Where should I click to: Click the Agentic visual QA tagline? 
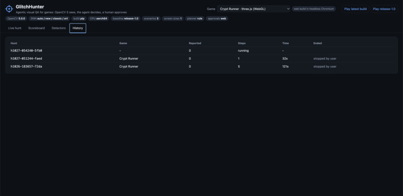click(x=71, y=12)
